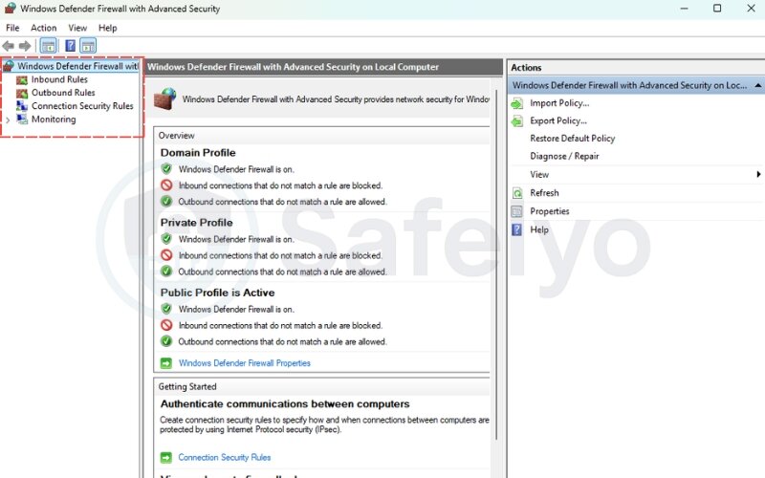Image resolution: width=765 pixels, height=478 pixels.
Task: Select Inbound Rules in the console tree
Action: 58,80
